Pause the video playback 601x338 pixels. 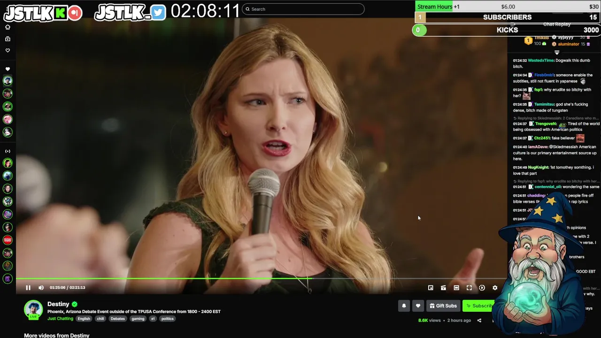tap(28, 288)
